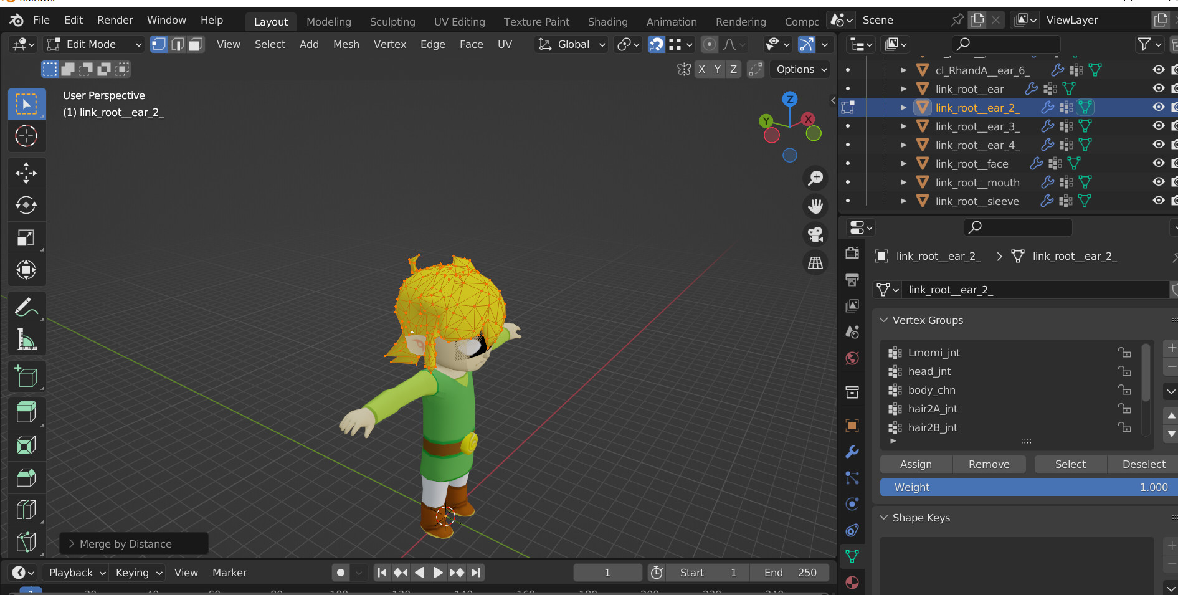The image size is (1178, 595).
Task: Enable snapping with the magnet icon
Action: (656, 44)
